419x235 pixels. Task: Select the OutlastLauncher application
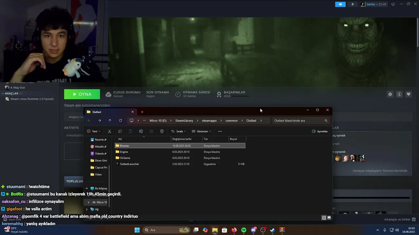[180, 164]
